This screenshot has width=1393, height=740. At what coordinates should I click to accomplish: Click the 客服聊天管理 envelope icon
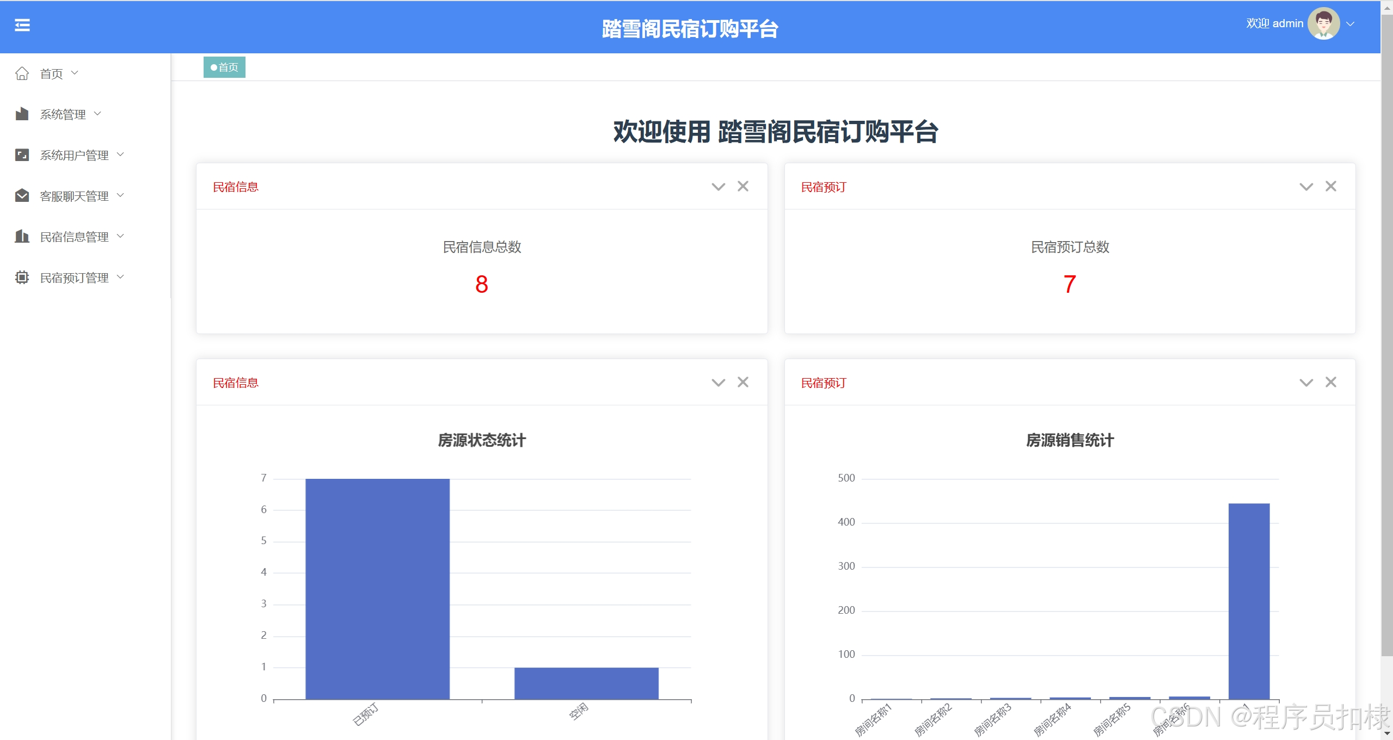[x=22, y=195]
